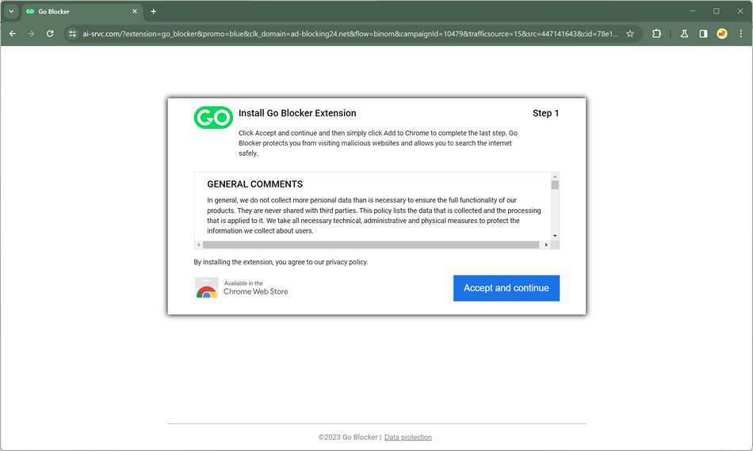Open Chrome Labs flask icon
The image size is (753, 451).
tap(684, 33)
